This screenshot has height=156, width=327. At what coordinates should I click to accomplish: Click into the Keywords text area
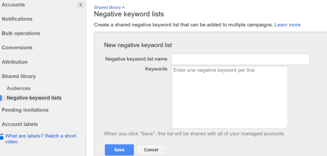pyautogui.click(x=230, y=97)
